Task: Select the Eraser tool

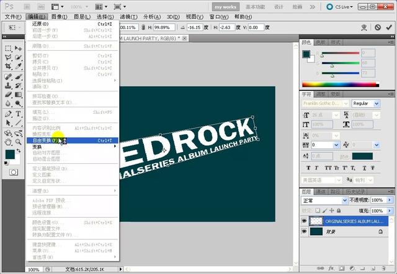Action: click(8, 95)
